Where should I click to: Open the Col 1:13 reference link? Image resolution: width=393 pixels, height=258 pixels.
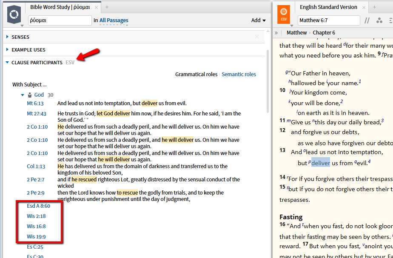[x=36, y=166]
